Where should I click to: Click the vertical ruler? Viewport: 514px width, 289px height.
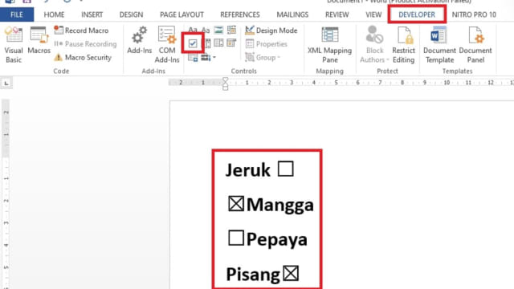pyautogui.click(x=6, y=194)
